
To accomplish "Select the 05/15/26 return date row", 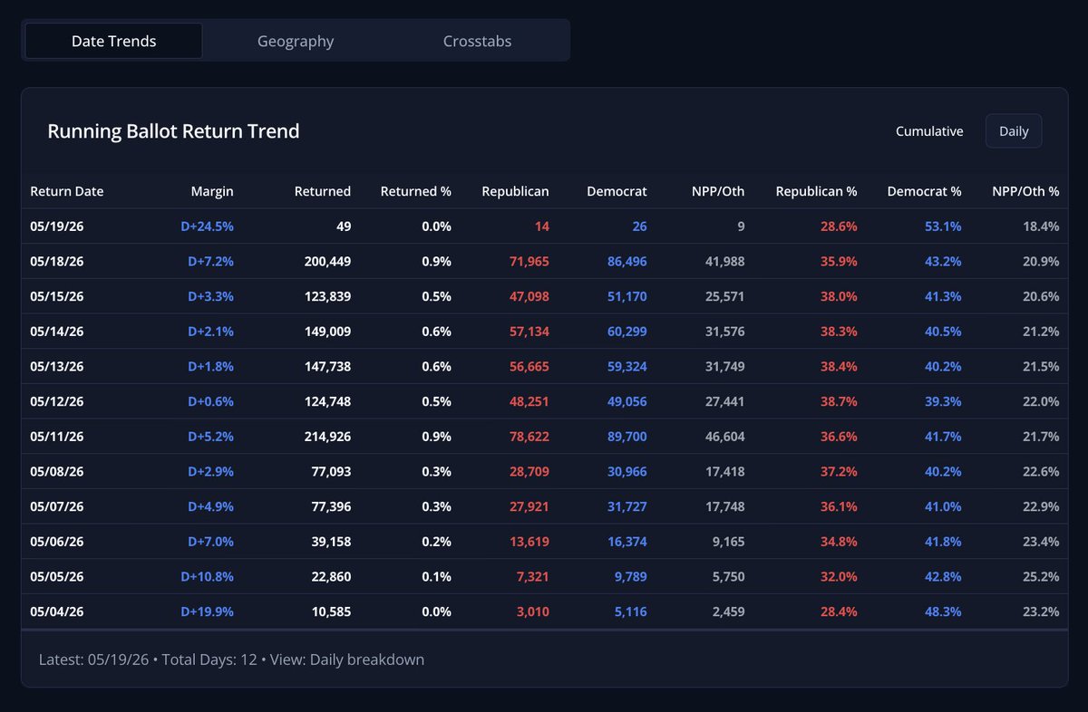I will (x=544, y=296).
